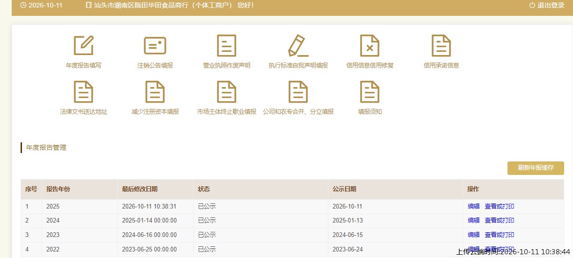The width and height of the screenshot is (573, 258).
Task: Click report year cell 2025
Action: point(53,206)
